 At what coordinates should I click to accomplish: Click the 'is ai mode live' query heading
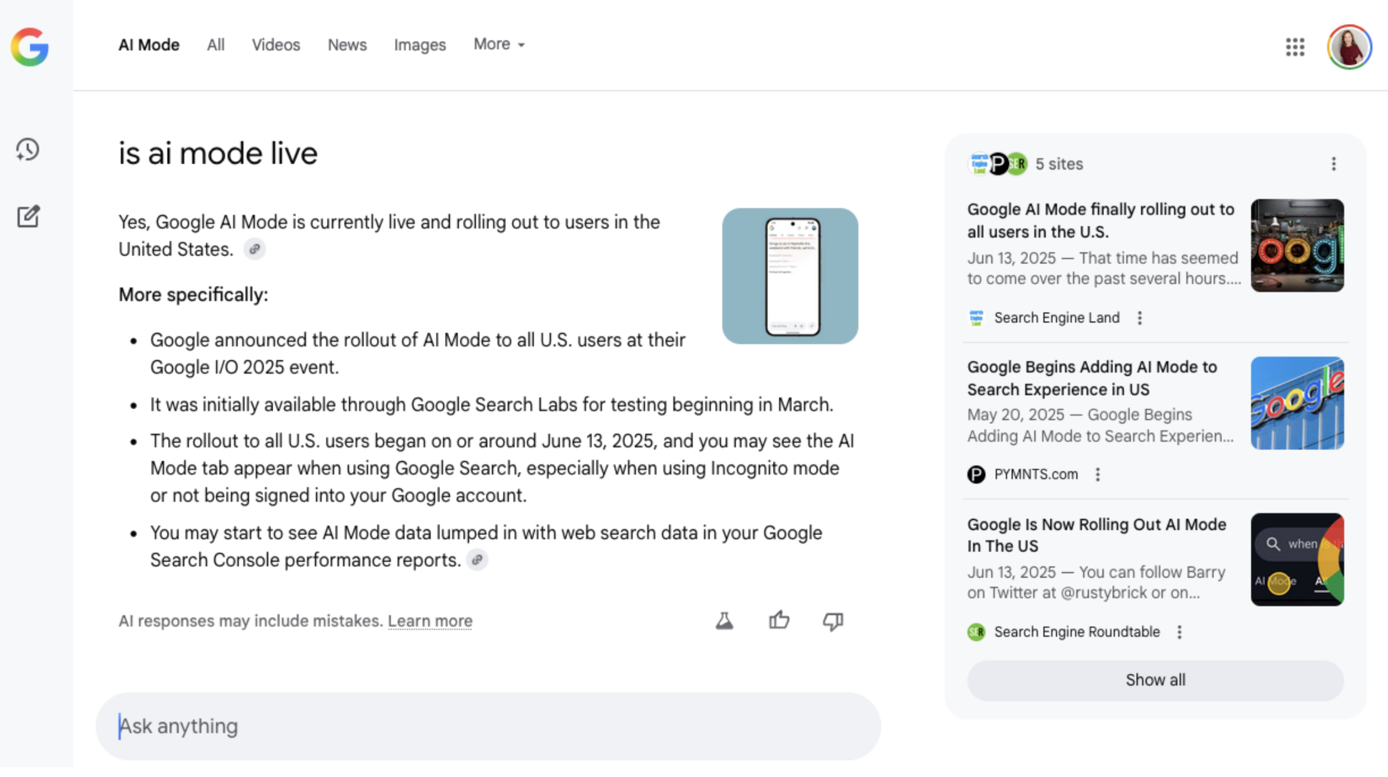[x=218, y=154]
